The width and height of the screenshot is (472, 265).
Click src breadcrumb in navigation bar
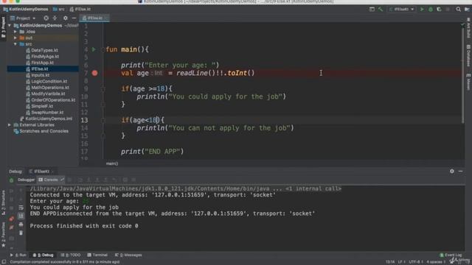59,10
